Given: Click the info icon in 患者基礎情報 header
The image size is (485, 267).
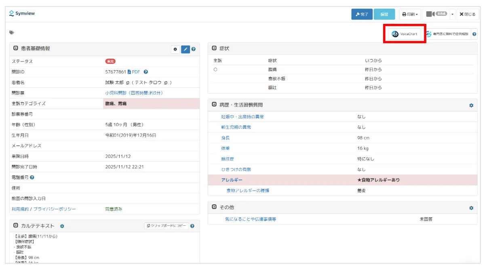Looking at the screenshot, I should tap(175, 49).
